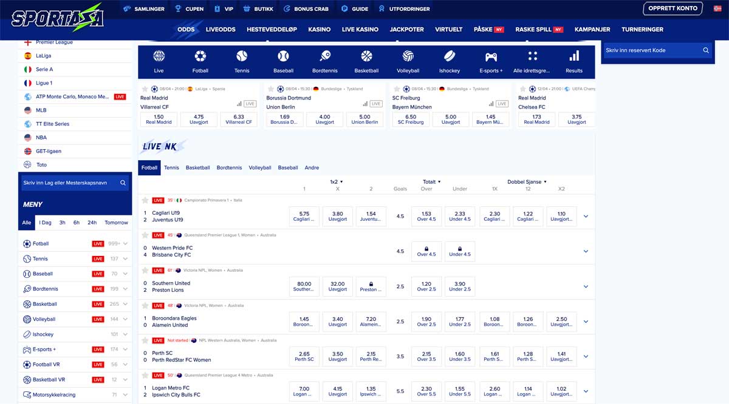729x404 pixels.
Task: Open the Baseball icon in sports bar
Action: coord(283,56)
